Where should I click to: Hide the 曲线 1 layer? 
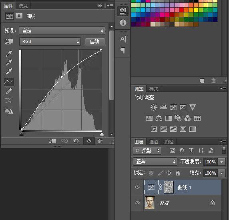click(137, 187)
